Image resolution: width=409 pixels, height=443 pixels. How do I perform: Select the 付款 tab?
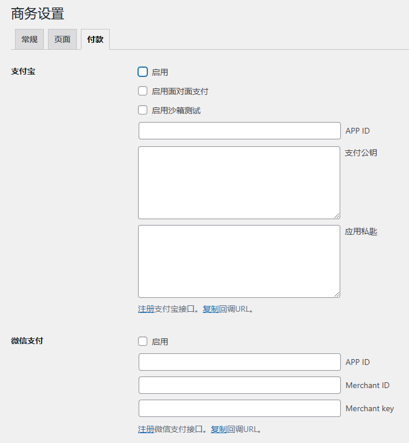[95, 39]
